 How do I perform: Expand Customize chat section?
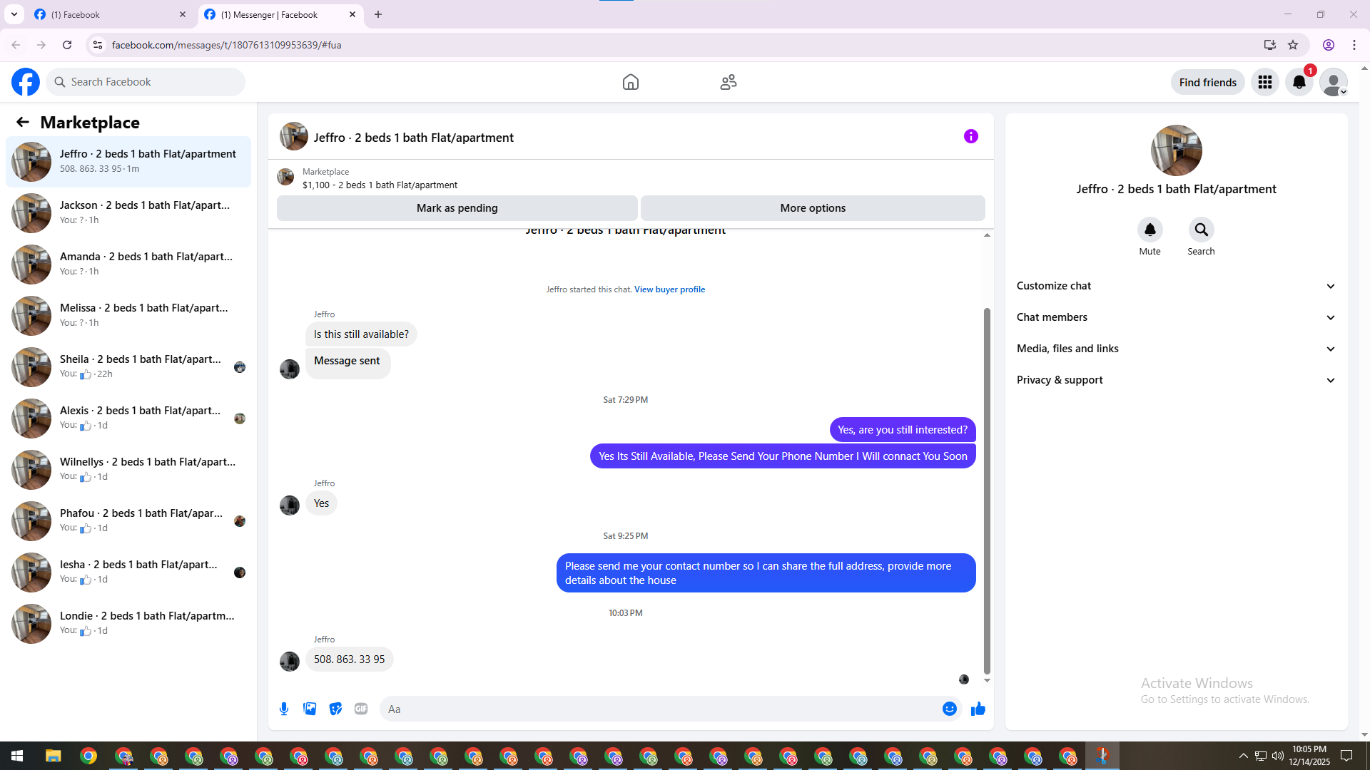pos(1176,286)
